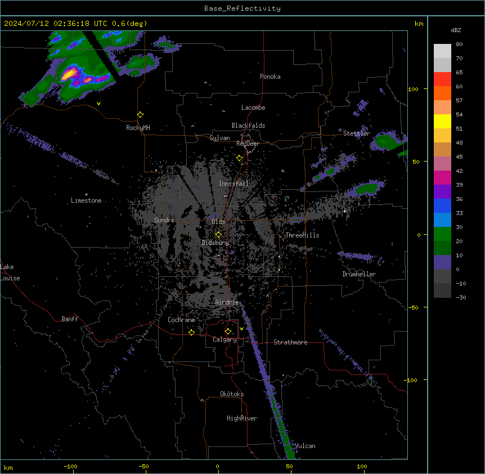Click the Blackfalds label
The width and height of the screenshot is (485, 474).
pyautogui.click(x=248, y=126)
